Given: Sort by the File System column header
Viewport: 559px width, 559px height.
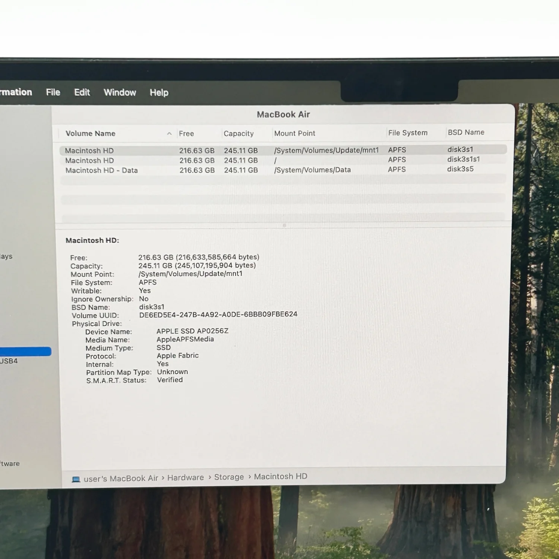Looking at the screenshot, I should point(408,133).
